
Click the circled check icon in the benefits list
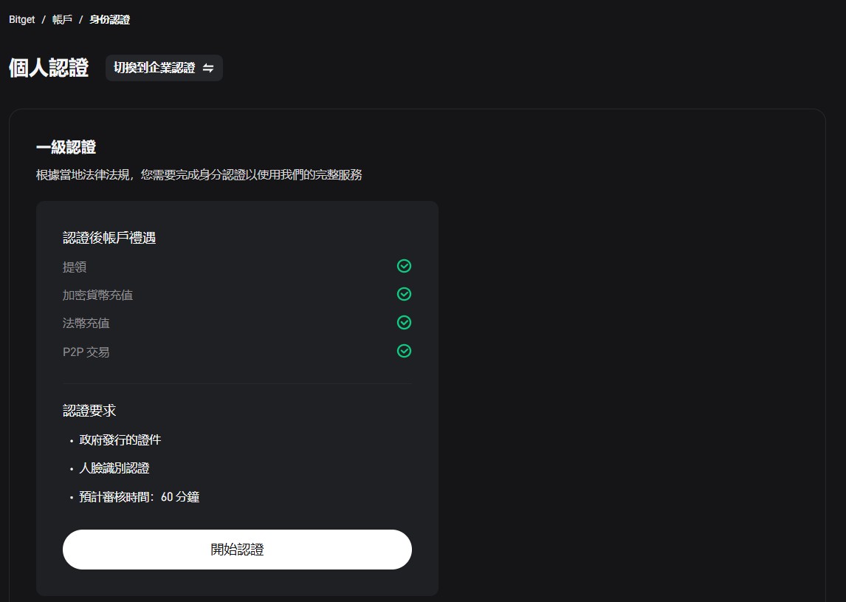click(404, 266)
